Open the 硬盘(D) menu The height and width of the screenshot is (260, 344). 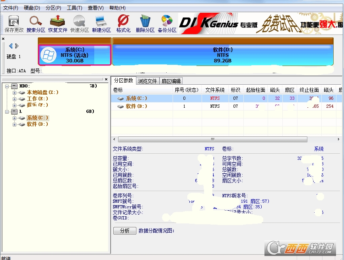click(32, 8)
